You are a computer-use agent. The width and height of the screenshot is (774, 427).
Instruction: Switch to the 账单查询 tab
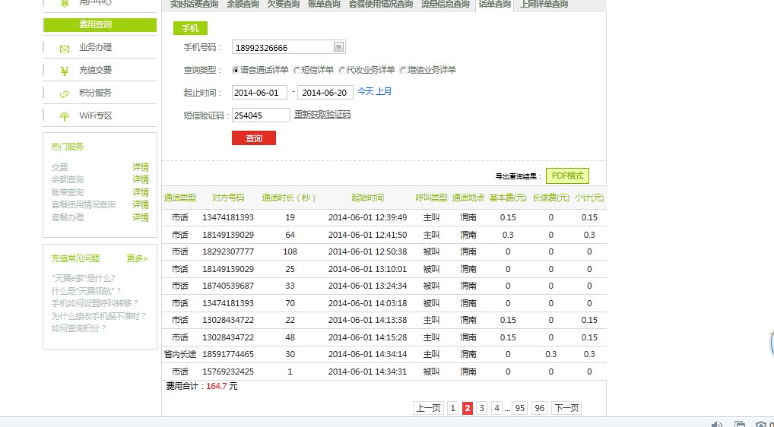tap(324, 5)
